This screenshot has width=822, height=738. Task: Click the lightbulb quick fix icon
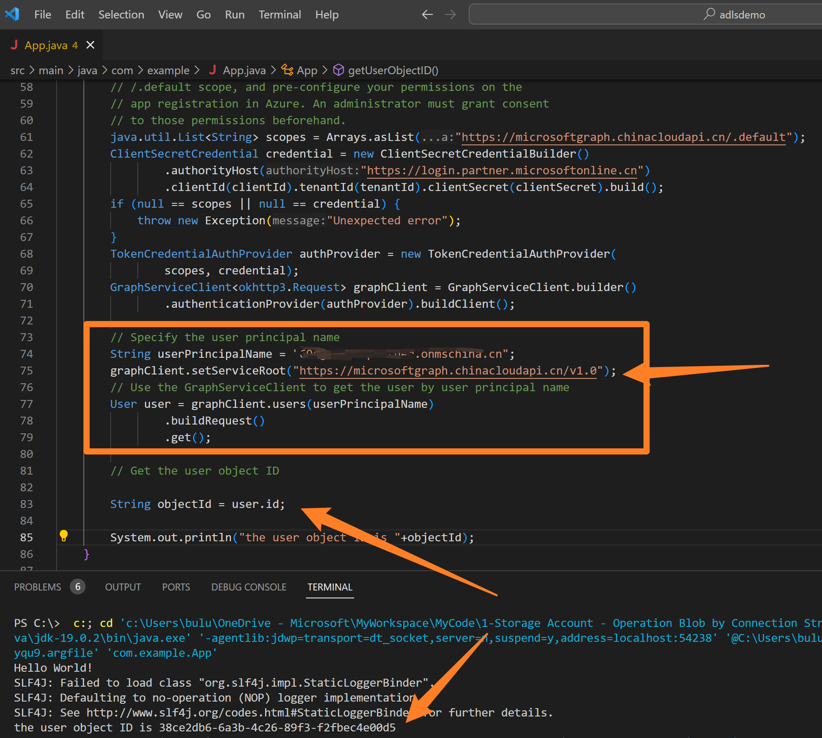tap(64, 536)
